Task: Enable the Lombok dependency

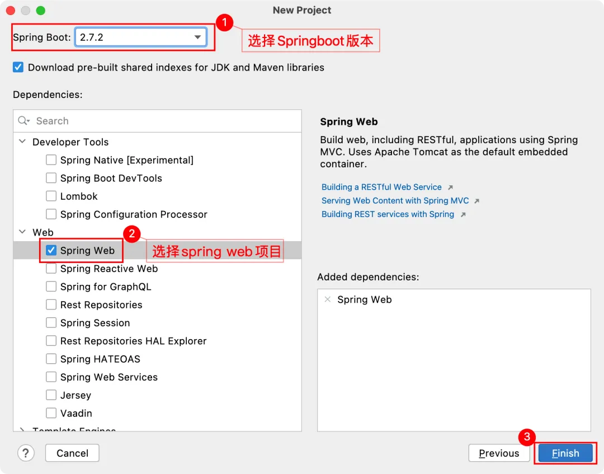Action: [51, 196]
